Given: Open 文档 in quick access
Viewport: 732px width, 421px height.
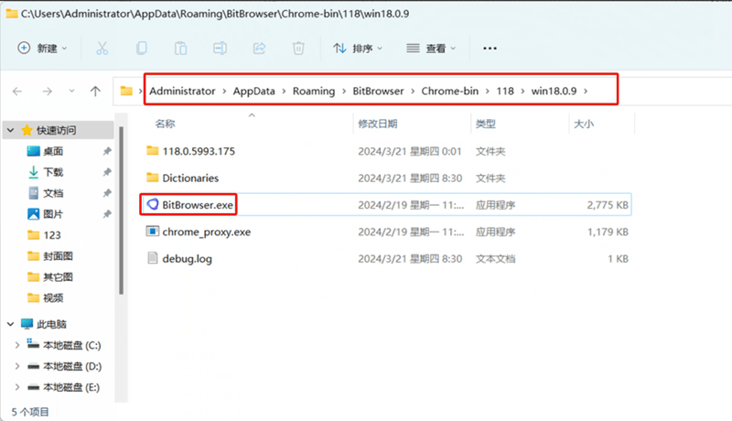Looking at the screenshot, I should [x=53, y=193].
